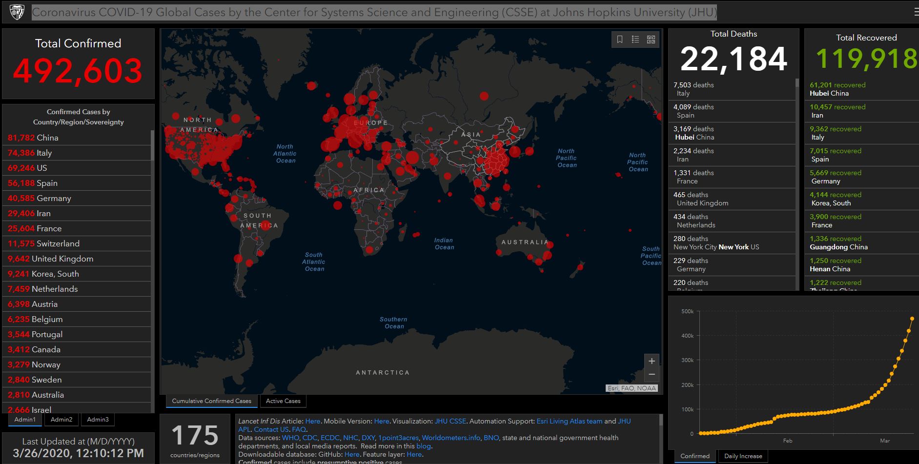Open the DXY data source link
This screenshot has height=464, width=919.
pyautogui.click(x=368, y=438)
